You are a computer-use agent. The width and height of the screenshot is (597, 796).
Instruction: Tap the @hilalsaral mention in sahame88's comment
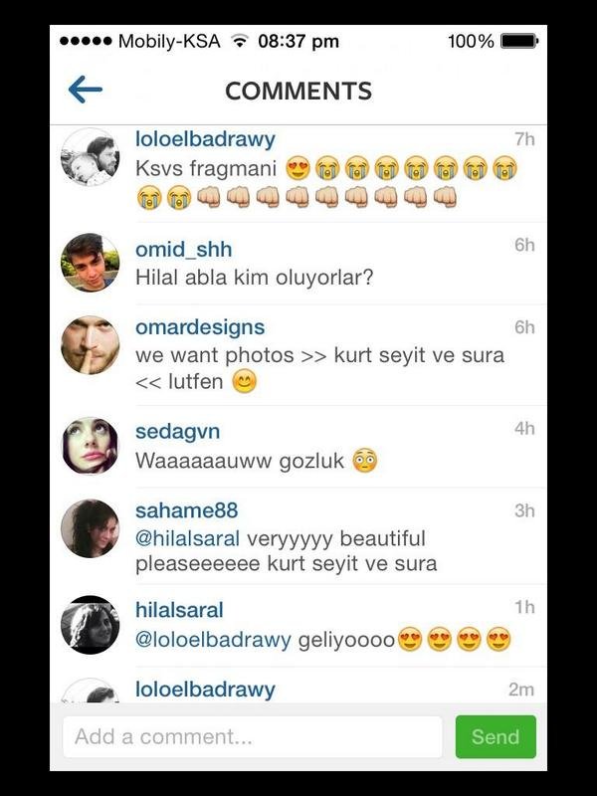[x=187, y=538]
